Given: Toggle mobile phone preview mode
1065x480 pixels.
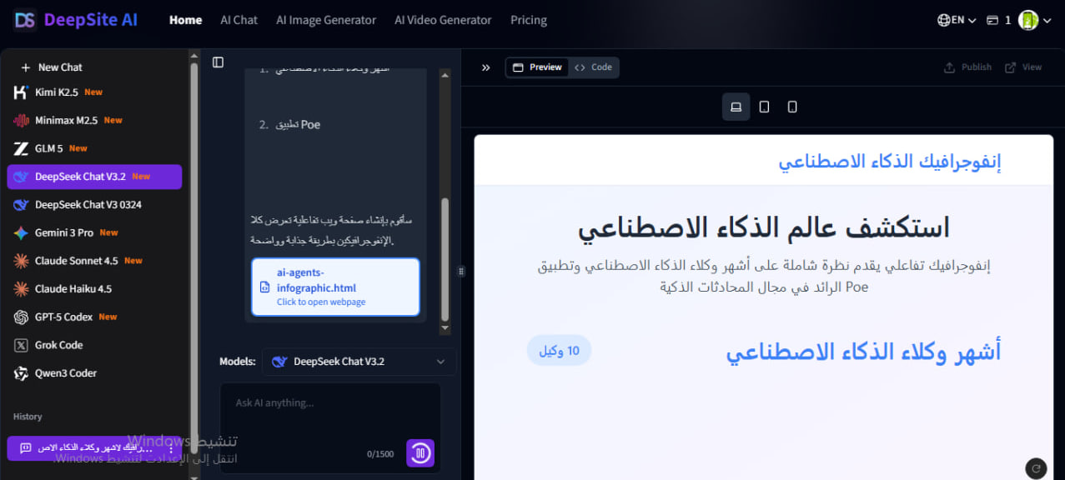Looking at the screenshot, I should coord(791,107).
